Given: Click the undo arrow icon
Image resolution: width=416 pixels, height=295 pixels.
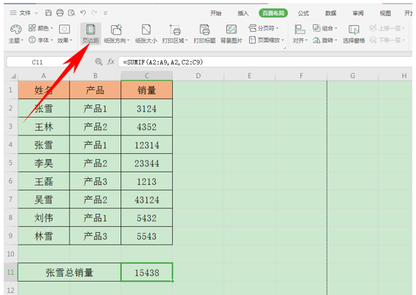Looking at the screenshot, I should (83, 13).
